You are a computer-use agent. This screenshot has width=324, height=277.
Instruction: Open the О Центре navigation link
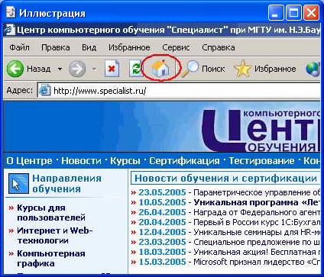click(x=29, y=161)
